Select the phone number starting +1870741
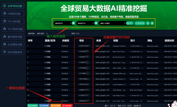 coord(84,84)
